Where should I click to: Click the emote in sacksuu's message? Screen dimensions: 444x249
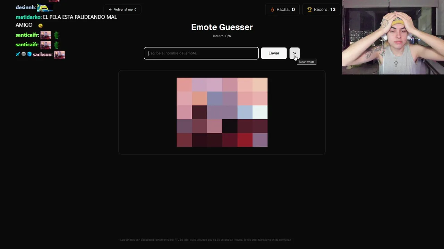click(59, 55)
